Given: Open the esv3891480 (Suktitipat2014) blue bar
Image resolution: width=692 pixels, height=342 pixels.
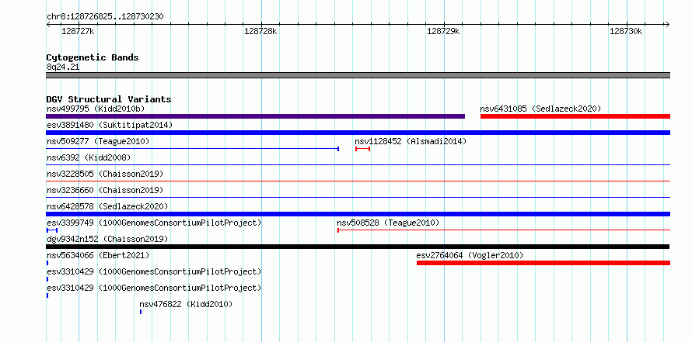Looking at the screenshot, I should pos(358,133).
